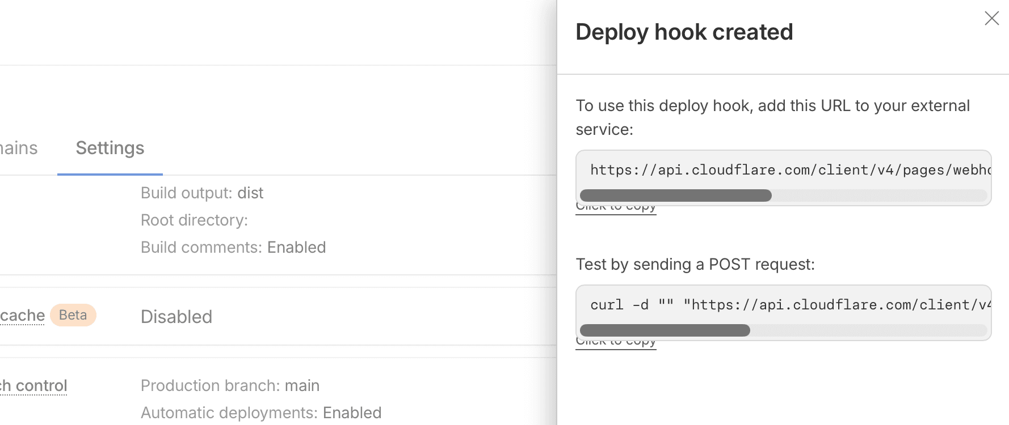Click the "Build comments: Enabled" setting
The width and height of the screenshot is (1009, 425).
pyautogui.click(x=233, y=248)
